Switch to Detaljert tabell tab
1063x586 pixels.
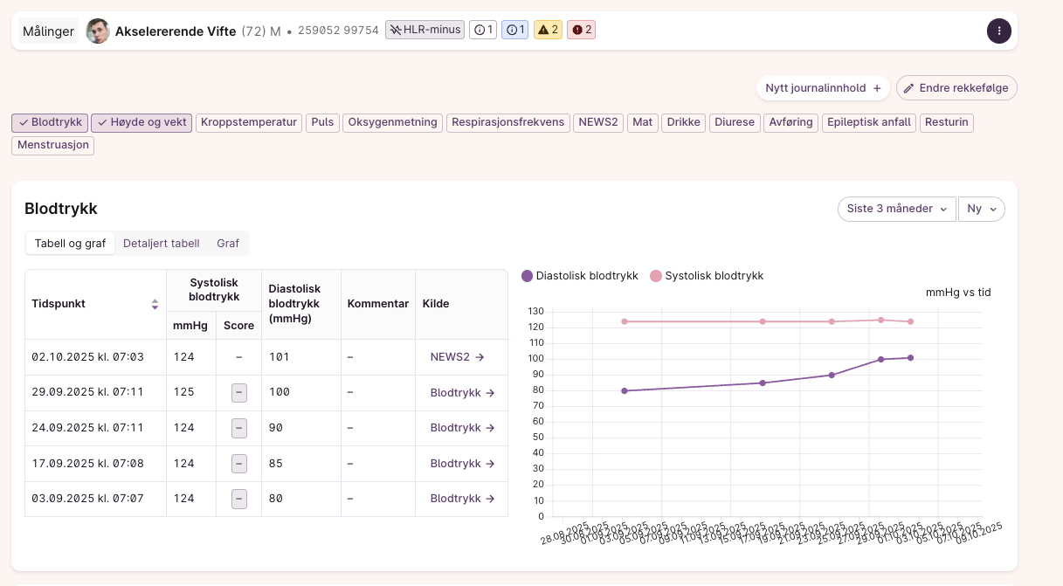tap(161, 244)
